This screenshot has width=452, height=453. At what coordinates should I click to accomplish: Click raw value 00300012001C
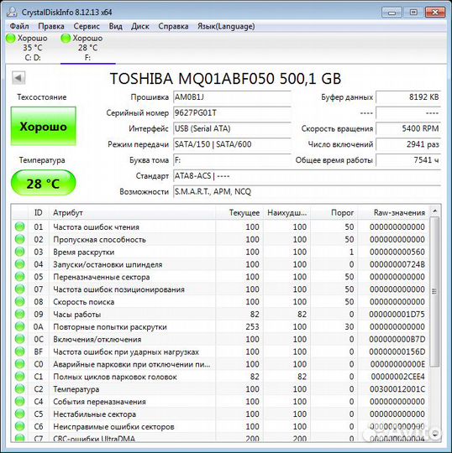(x=397, y=389)
